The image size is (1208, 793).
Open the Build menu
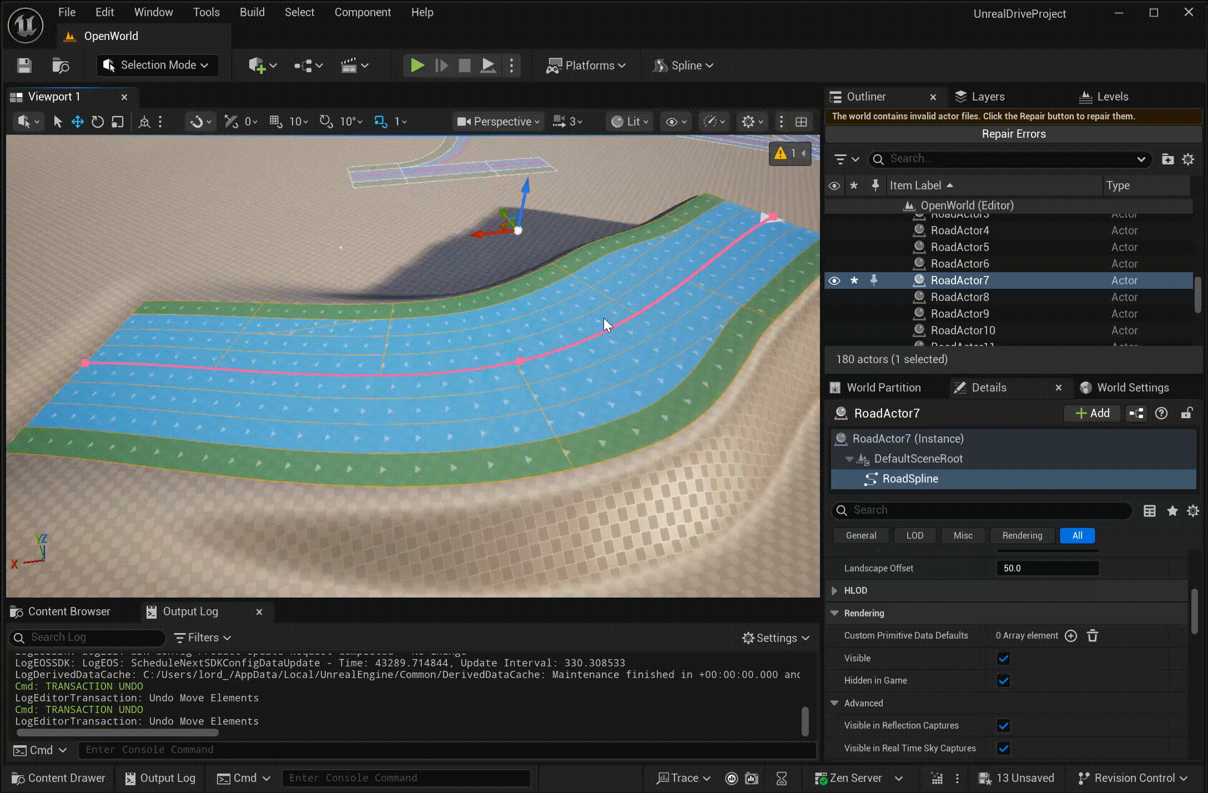click(x=252, y=12)
